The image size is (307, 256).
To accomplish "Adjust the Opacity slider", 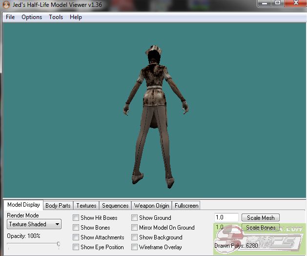I will (x=59, y=244).
